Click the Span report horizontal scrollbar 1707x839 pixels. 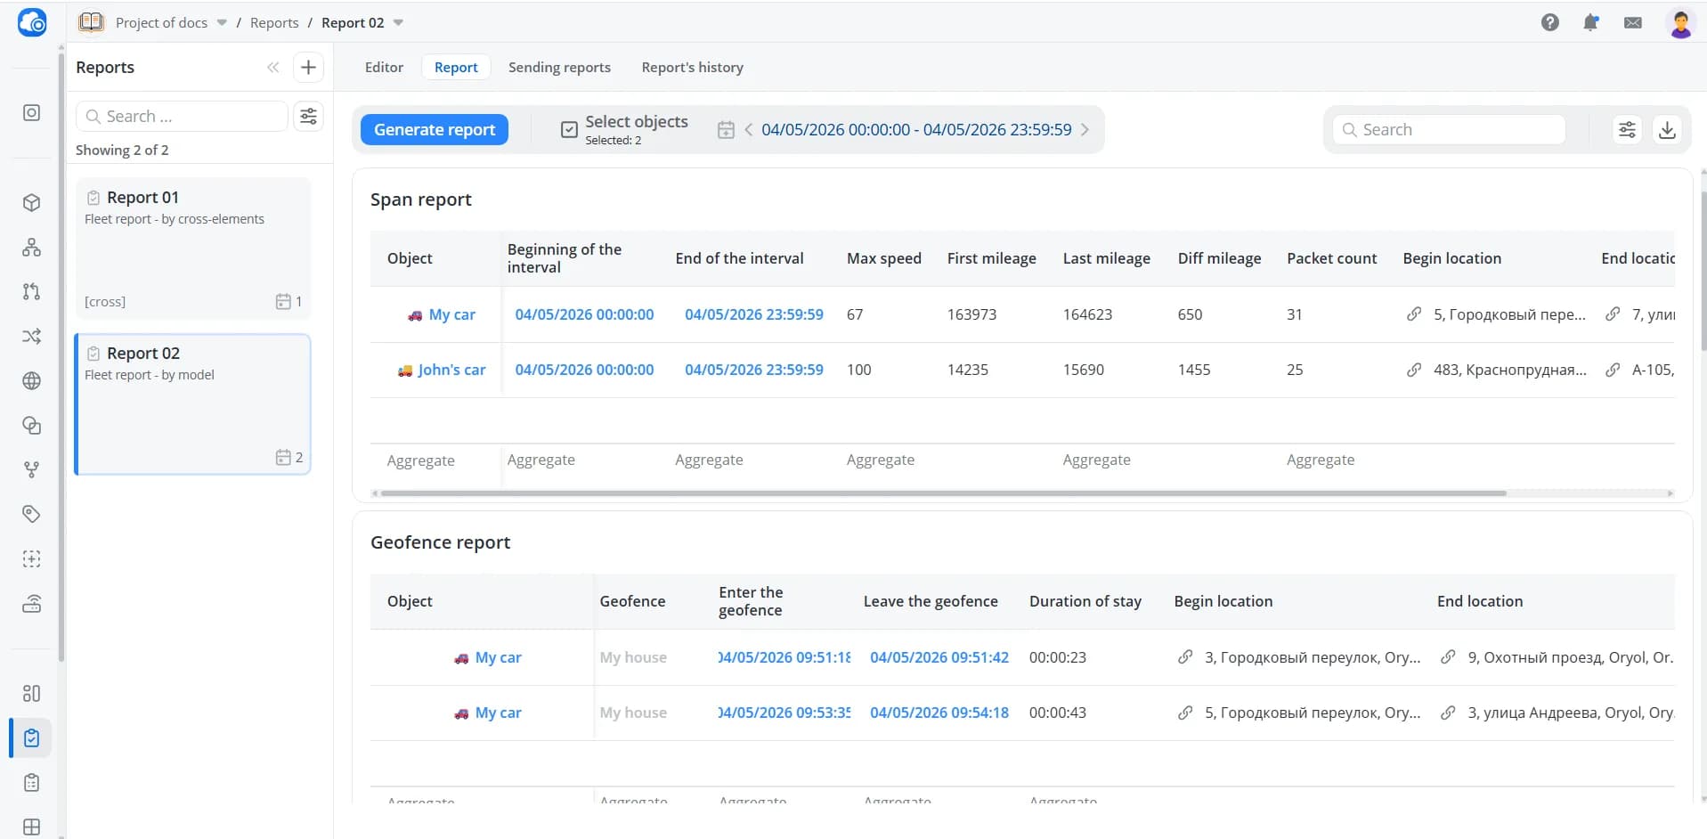point(942,493)
